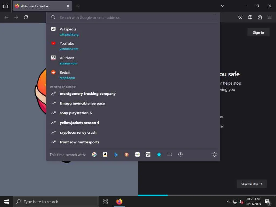Close the Welcome to Firefox tab

(68, 6)
